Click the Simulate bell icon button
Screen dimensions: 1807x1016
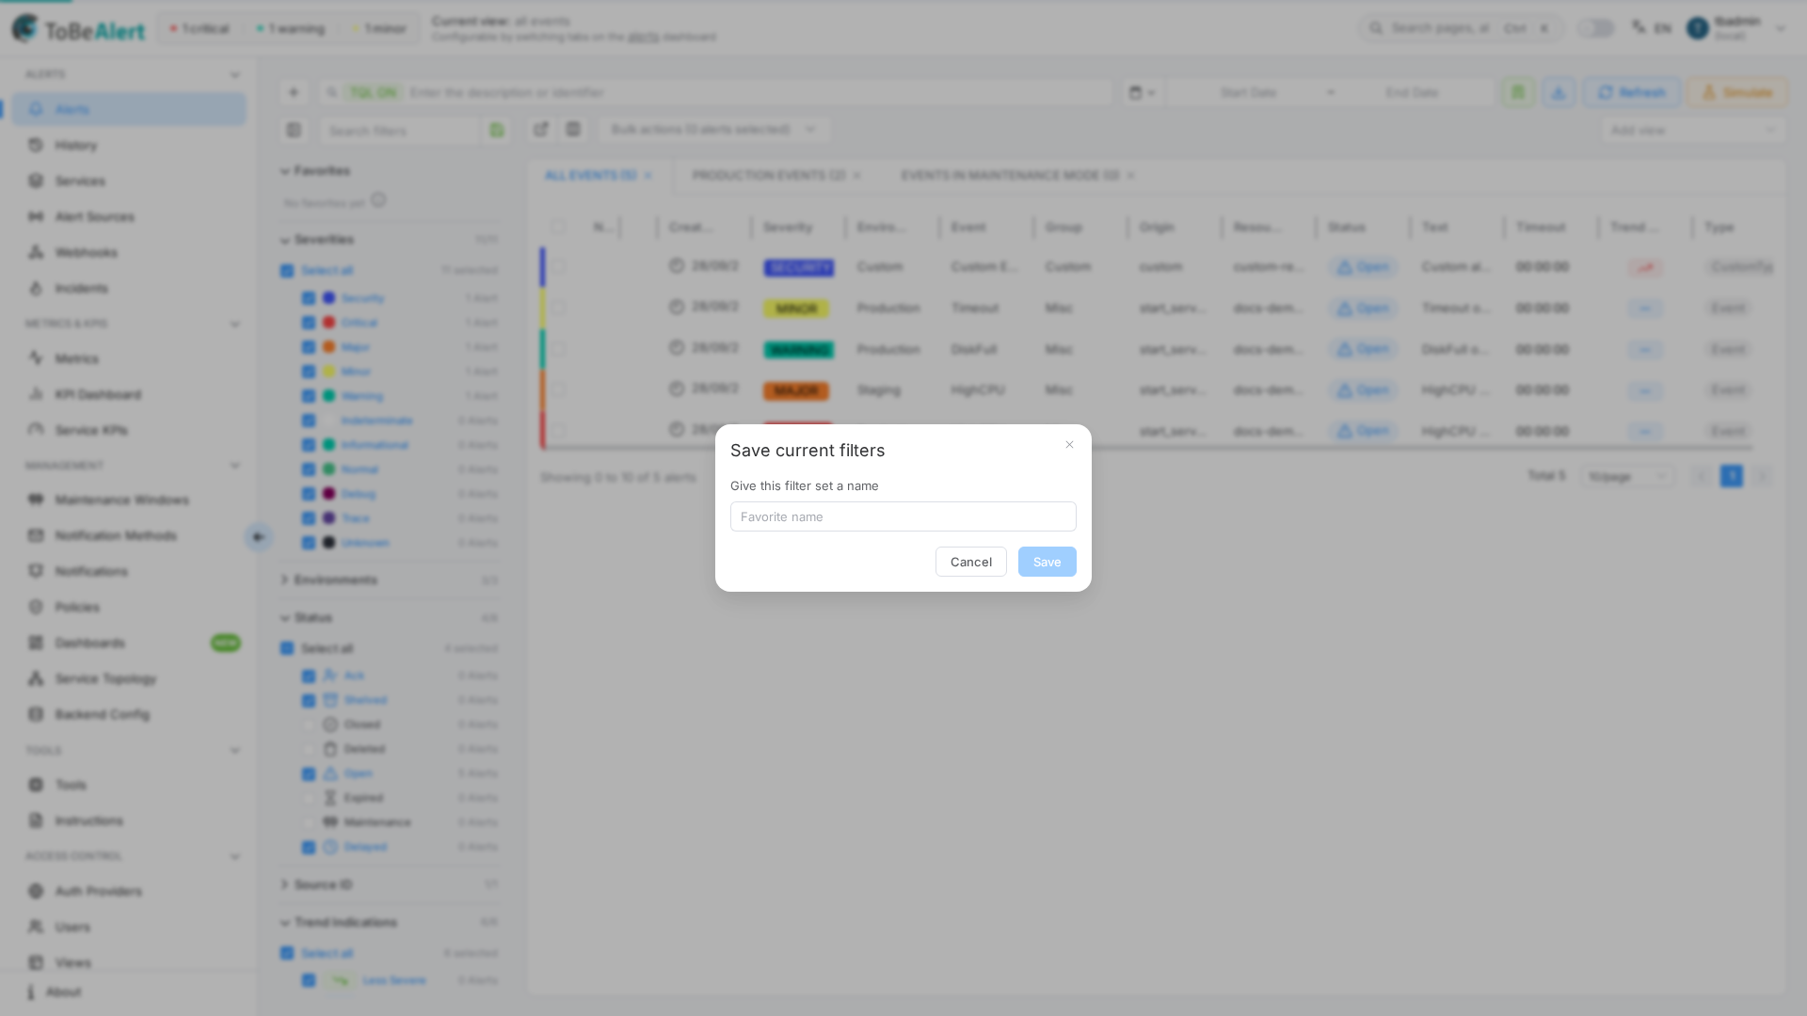1709,92
